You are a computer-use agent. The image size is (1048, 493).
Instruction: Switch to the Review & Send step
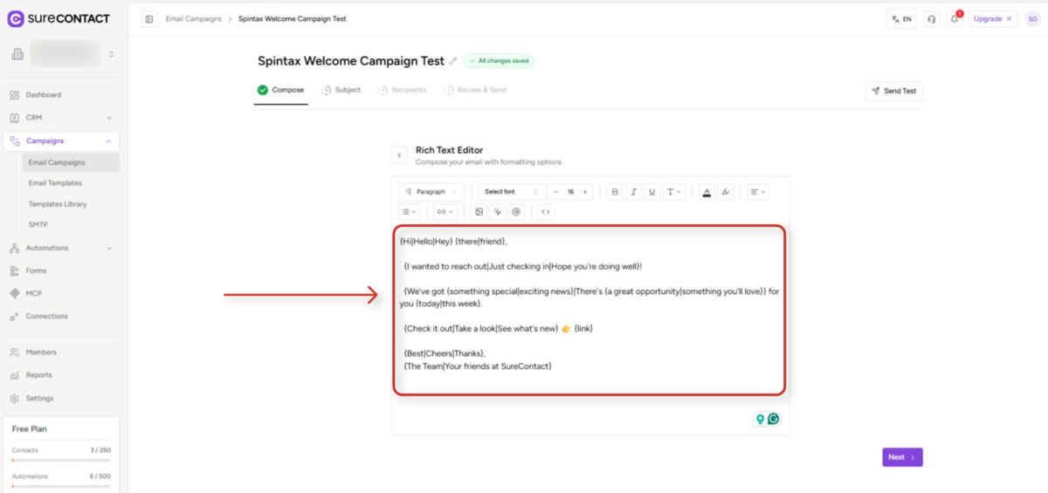(475, 90)
